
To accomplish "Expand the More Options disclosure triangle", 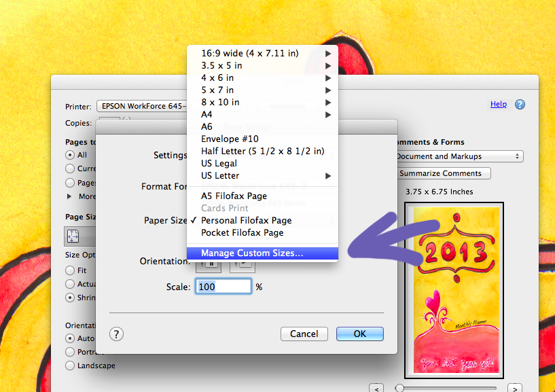I will coord(70,196).
